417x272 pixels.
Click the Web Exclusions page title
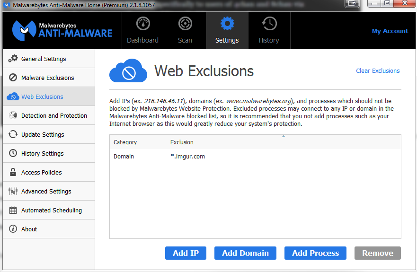tap(204, 71)
